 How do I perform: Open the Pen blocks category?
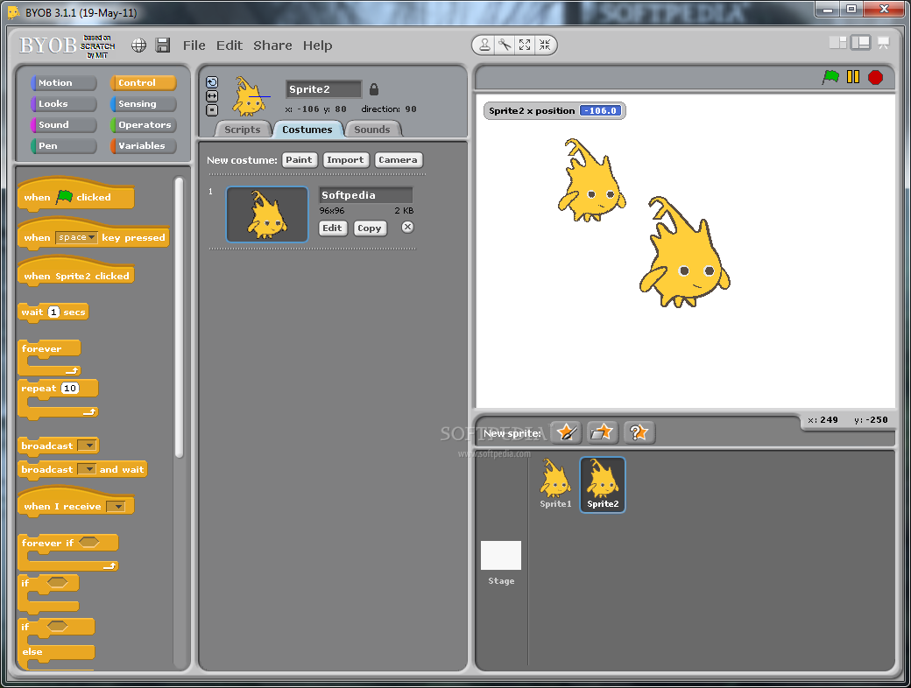[63, 145]
